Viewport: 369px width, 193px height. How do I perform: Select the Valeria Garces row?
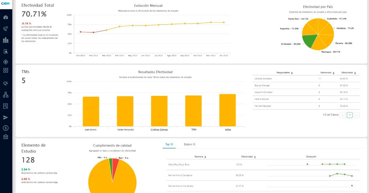point(306,99)
